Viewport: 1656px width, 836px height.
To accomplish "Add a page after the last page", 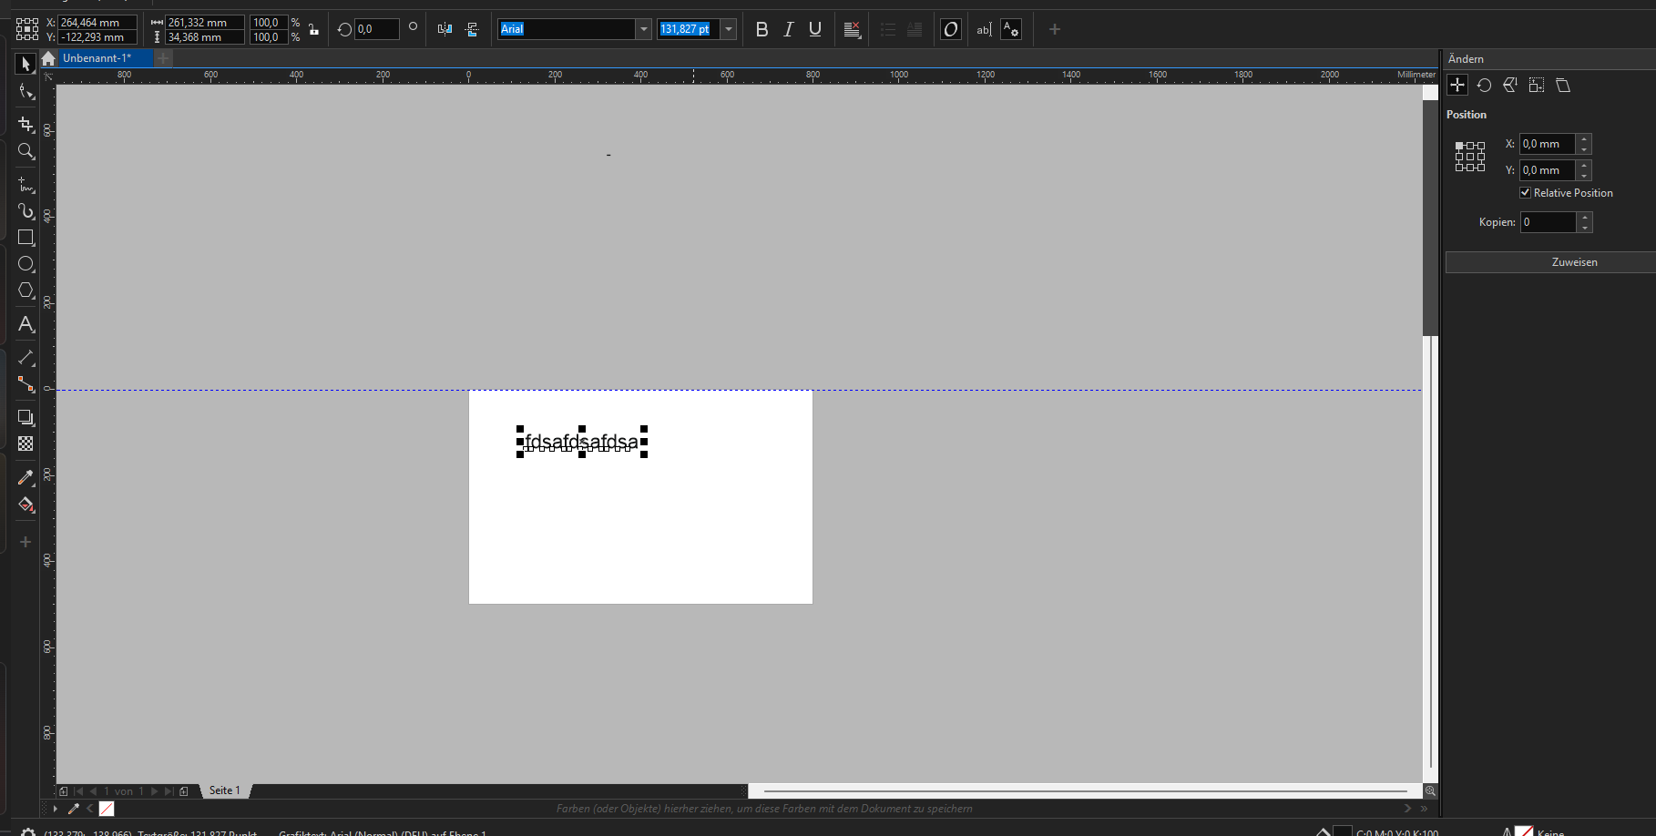I will click(184, 791).
